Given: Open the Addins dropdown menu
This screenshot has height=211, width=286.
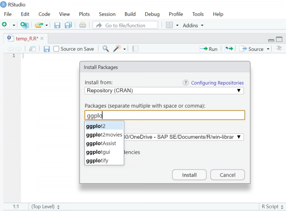Looking at the screenshot, I should coord(193,25).
